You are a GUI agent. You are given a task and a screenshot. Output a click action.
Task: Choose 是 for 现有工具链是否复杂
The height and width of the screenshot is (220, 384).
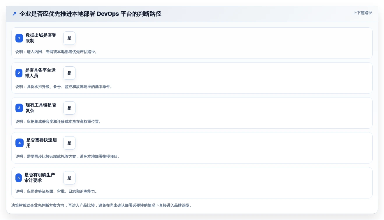(69, 108)
